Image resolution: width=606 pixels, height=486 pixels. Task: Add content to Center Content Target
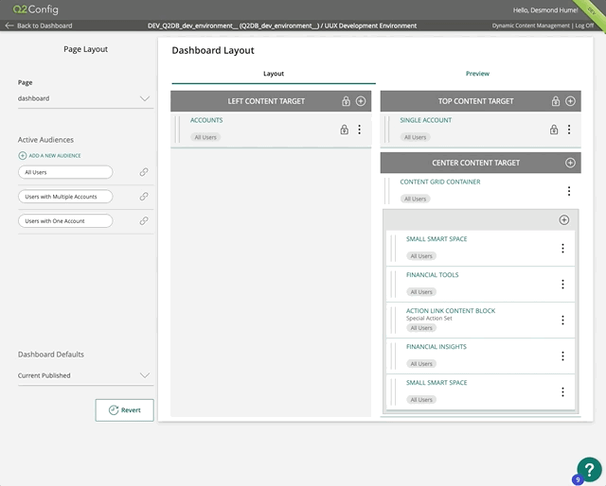click(x=570, y=163)
